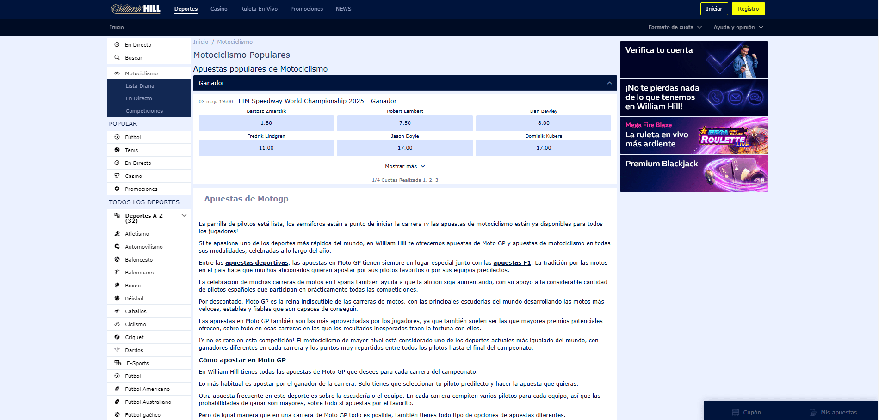Screen dimensions: 879x420
Task: Click the Promociones icon in the sidebar
Action: click(117, 189)
